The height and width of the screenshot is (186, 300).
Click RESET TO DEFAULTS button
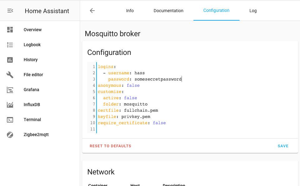tap(110, 146)
